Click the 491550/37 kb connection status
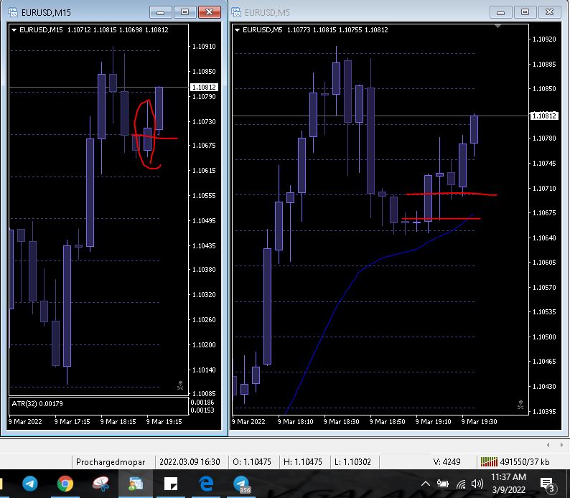The image size is (570, 498). click(x=525, y=462)
